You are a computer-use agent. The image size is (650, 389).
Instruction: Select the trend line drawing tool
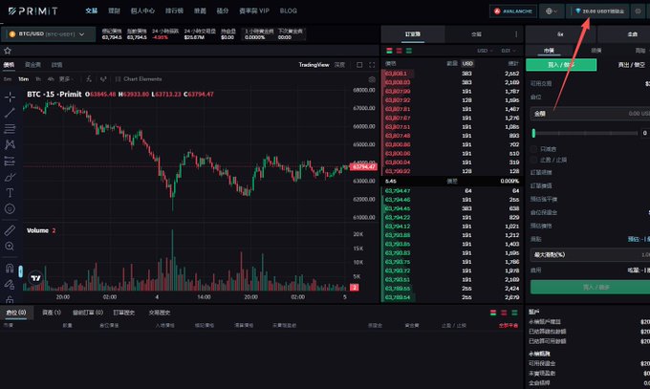[x=10, y=113]
